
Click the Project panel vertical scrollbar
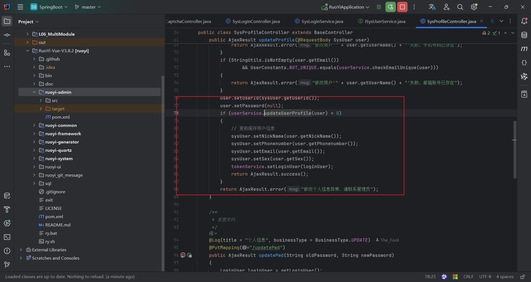pyautogui.click(x=163, y=173)
